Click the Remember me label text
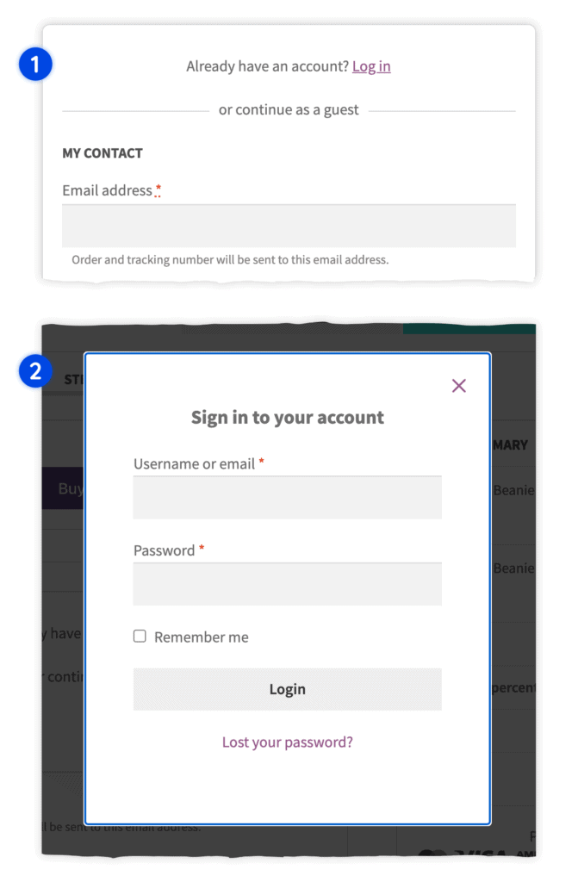 (x=202, y=637)
